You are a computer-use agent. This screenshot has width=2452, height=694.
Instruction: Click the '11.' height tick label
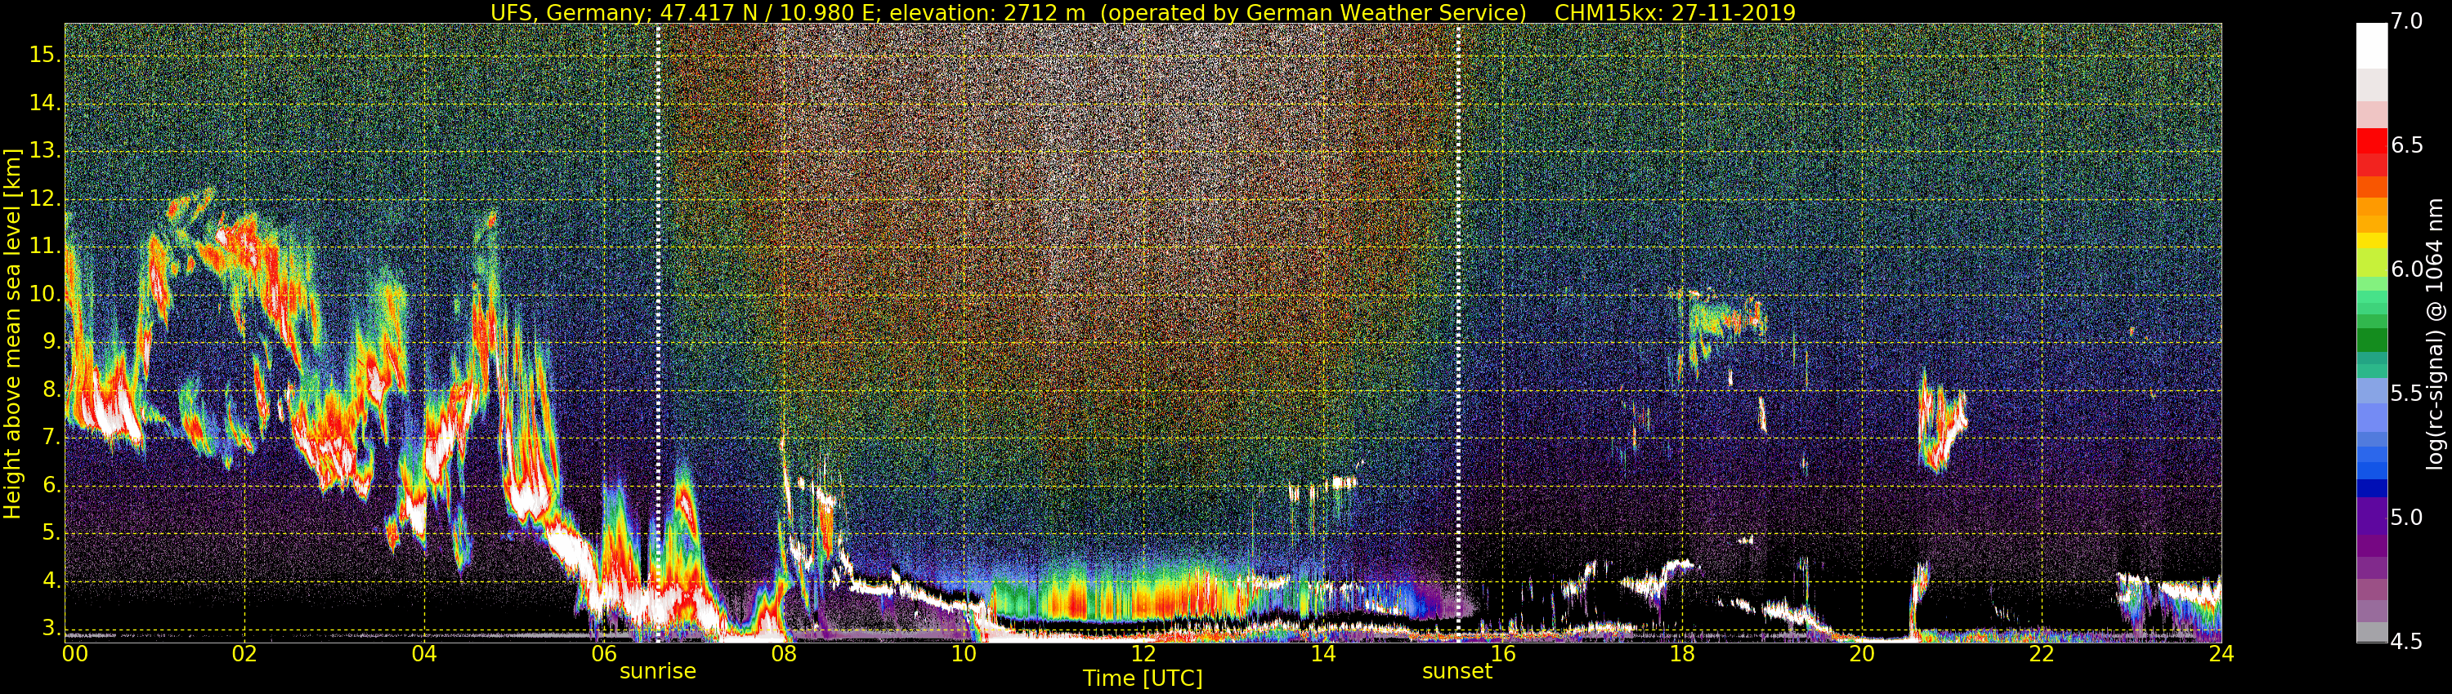click(x=45, y=247)
